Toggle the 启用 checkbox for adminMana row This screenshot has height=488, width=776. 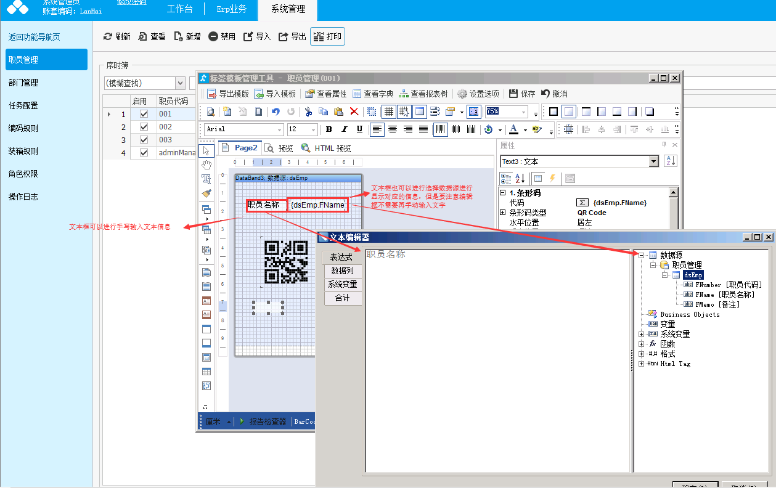pyautogui.click(x=144, y=153)
